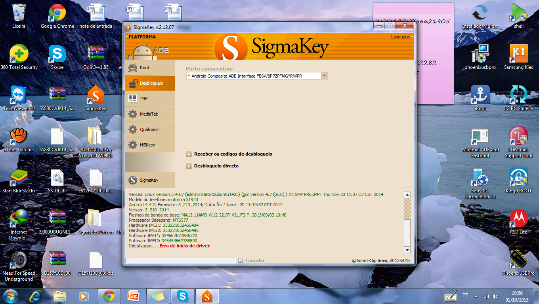Select the IMEI barcode sidebar item
The image size is (539, 304).
149,99
